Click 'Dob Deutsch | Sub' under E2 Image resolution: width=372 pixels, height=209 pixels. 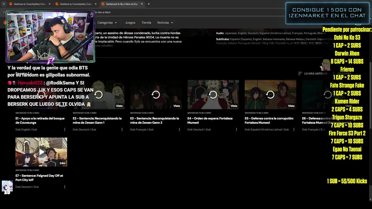point(84,129)
